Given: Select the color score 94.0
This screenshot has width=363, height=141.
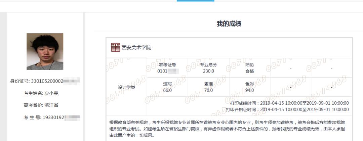Looking at the screenshot, I should tap(249, 90).
